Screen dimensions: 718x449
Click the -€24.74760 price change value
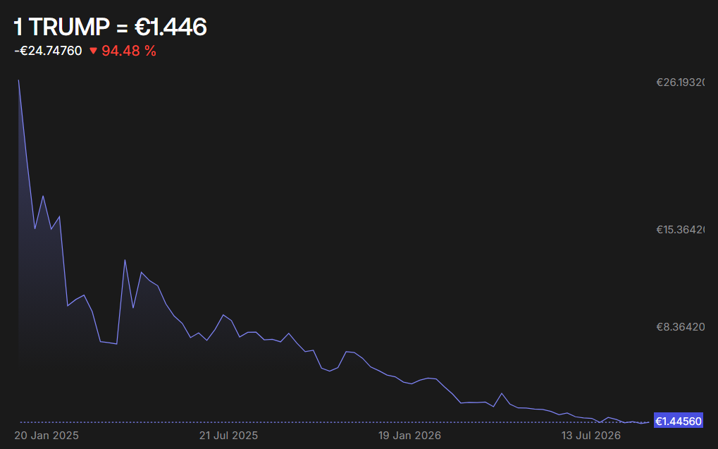pyautogui.click(x=48, y=51)
